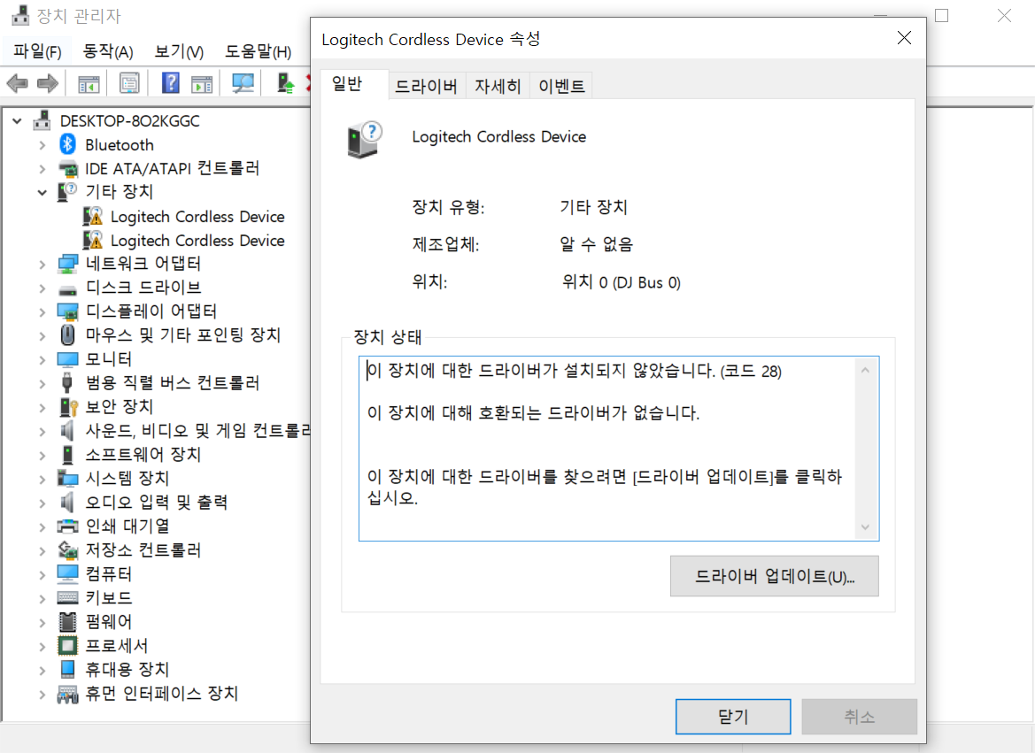Screen dimensions: 1035x753
Task: Click scroll up arrow in 장치 상태 box
Action: 865,370
